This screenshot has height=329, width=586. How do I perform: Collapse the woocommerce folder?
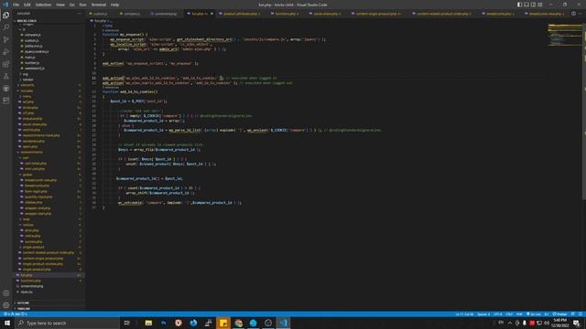tap(31, 153)
